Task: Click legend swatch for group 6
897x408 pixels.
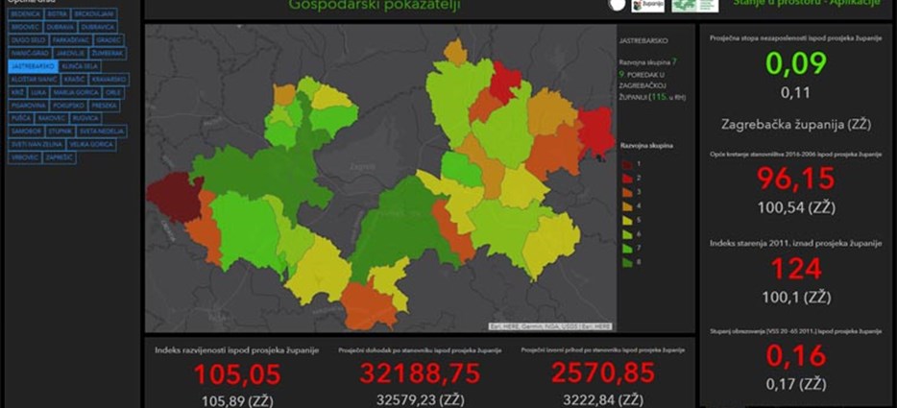Action: [x=627, y=234]
